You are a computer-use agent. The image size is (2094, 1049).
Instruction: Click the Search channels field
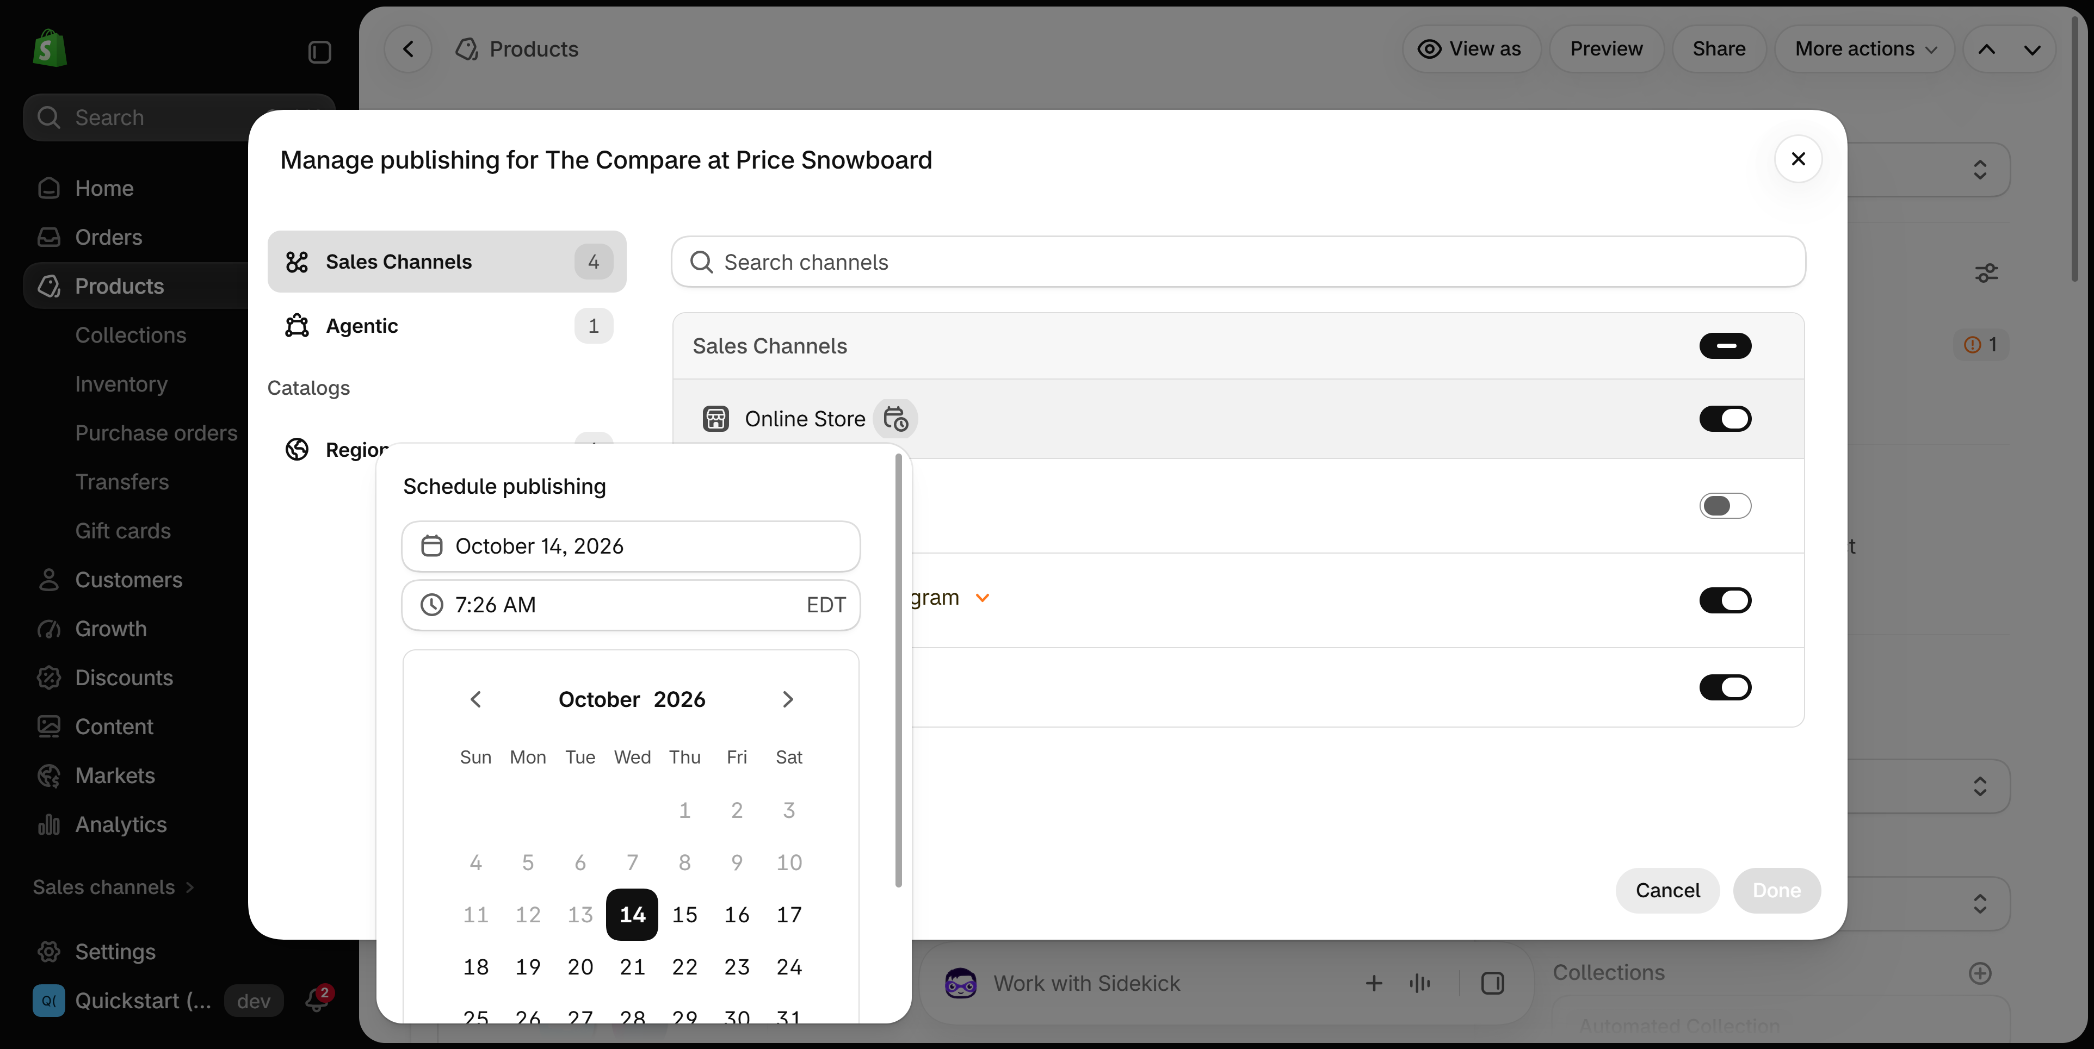(1238, 262)
